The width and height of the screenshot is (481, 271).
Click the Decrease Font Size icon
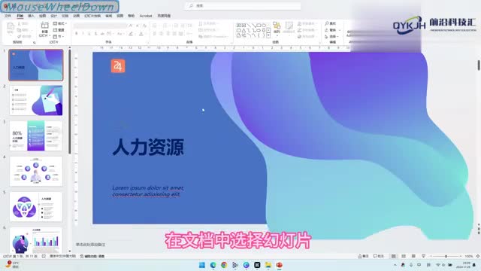[x=138, y=26]
